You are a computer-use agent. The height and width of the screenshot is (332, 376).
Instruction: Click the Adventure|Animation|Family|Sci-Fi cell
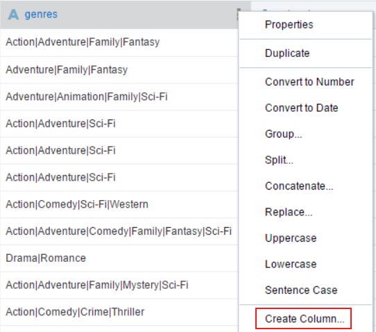pos(119,97)
